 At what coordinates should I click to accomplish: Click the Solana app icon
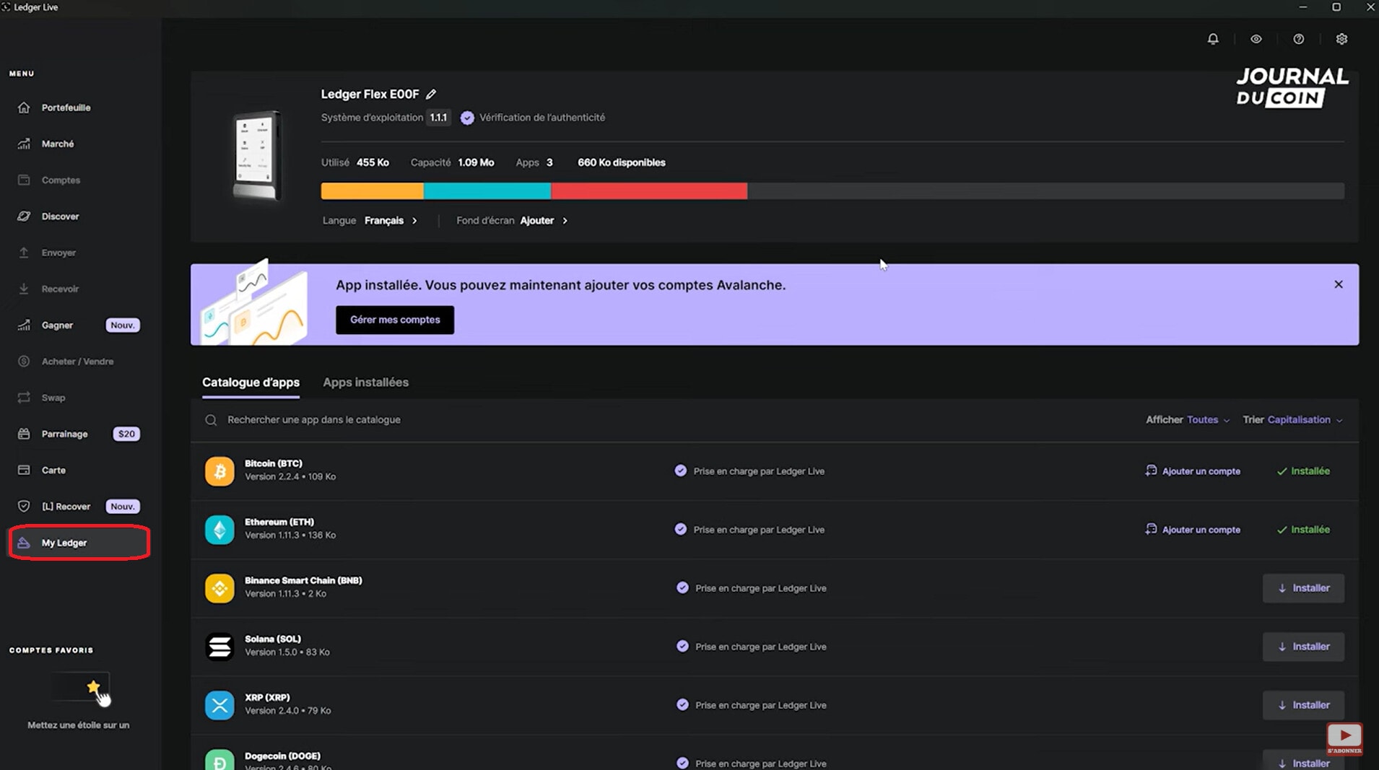click(219, 647)
